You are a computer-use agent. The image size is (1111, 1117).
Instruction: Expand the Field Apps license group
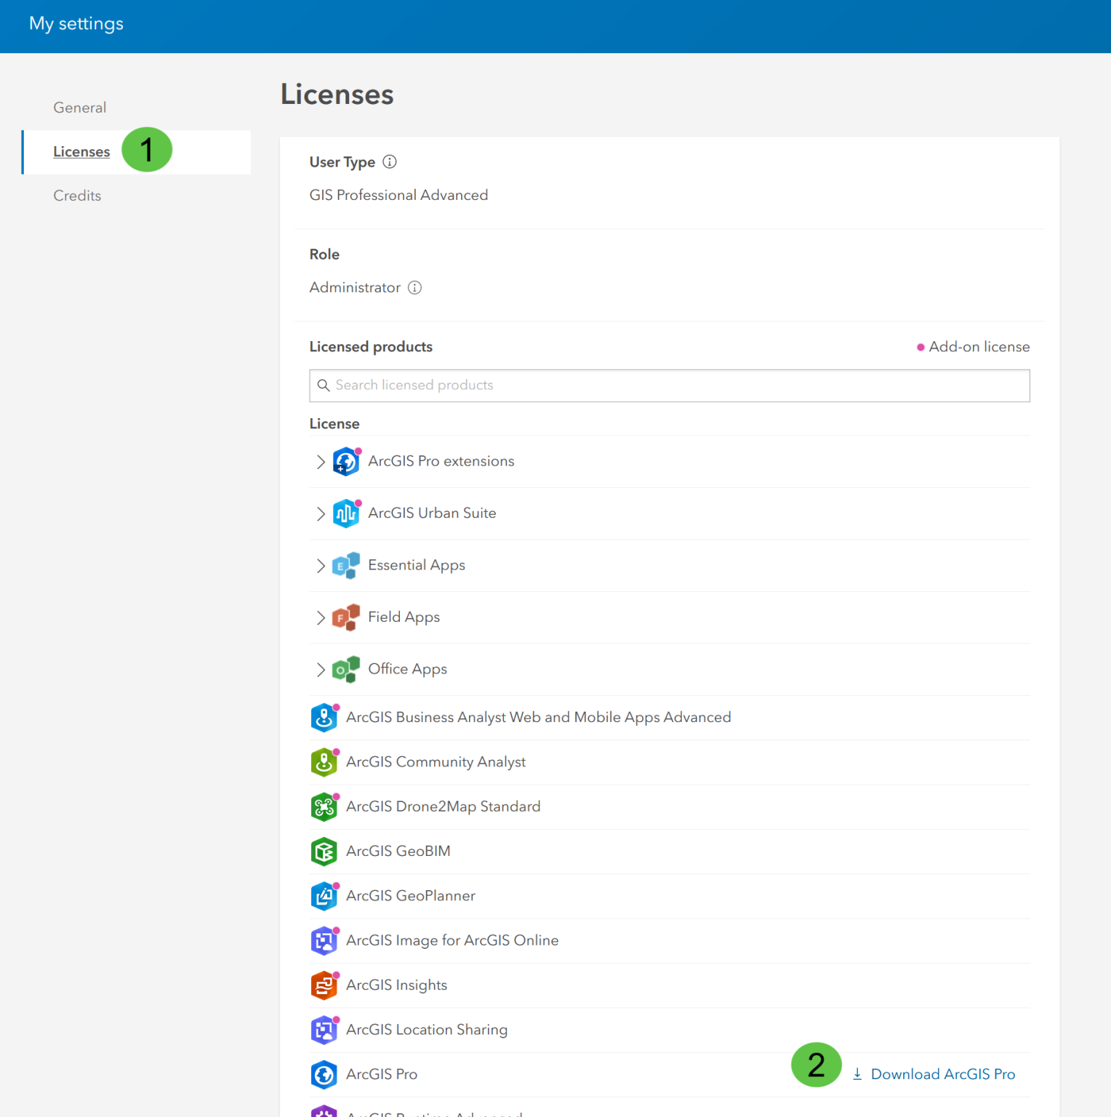[x=321, y=617]
